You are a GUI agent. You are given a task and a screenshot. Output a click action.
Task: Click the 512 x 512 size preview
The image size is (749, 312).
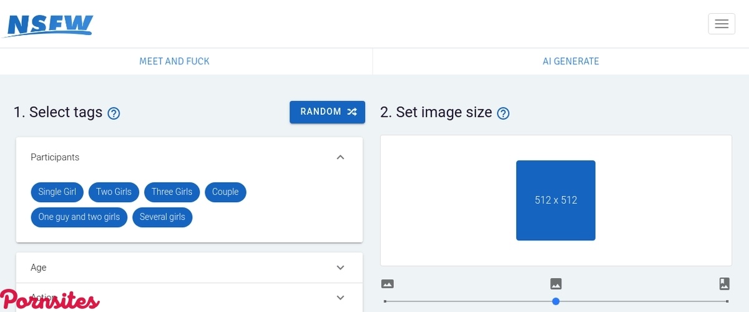point(556,200)
